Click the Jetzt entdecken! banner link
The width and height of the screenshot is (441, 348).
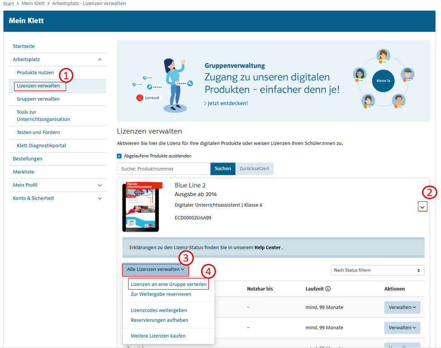point(226,103)
